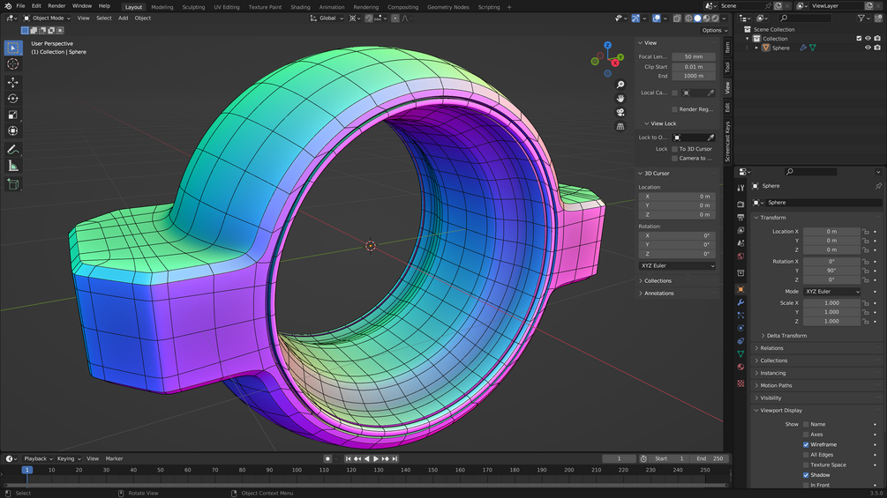Open the 3D cursor XYZ Euler dropdown
The height and width of the screenshot is (498, 887).
tap(677, 265)
